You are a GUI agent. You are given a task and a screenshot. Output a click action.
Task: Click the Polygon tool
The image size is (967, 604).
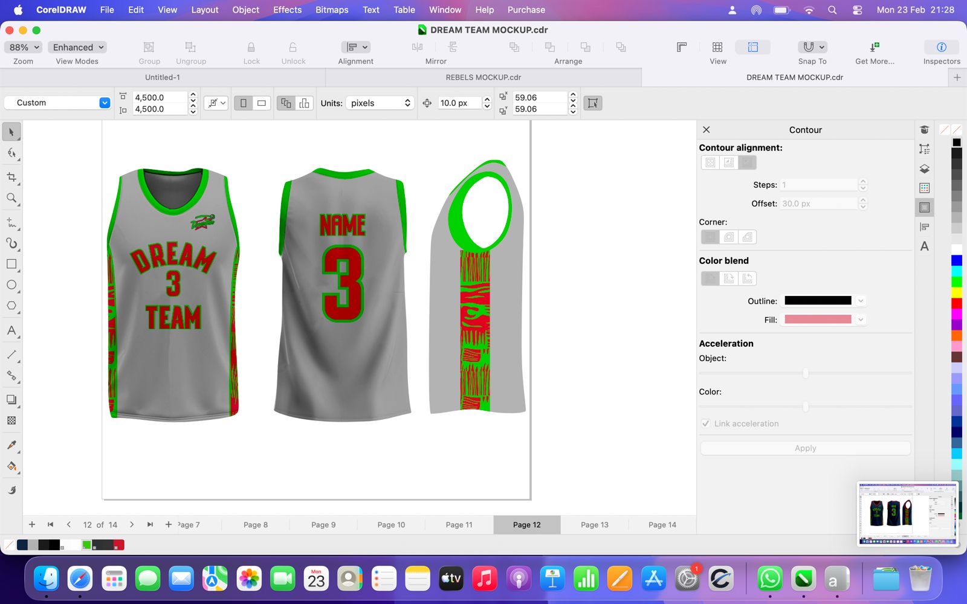(11, 306)
